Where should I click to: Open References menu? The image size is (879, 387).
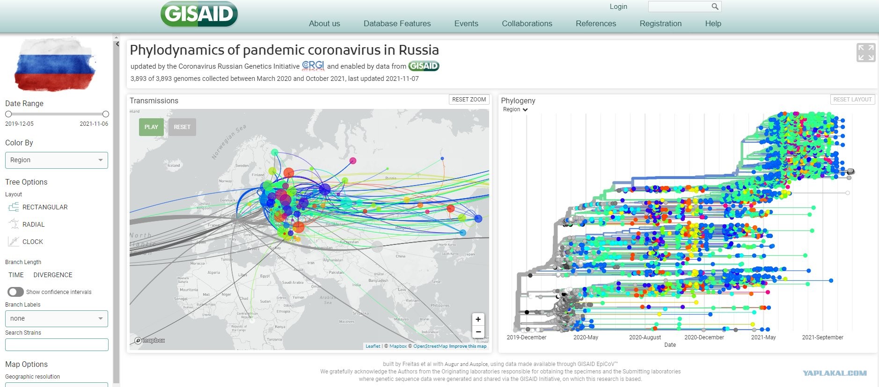click(x=596, y=23)
